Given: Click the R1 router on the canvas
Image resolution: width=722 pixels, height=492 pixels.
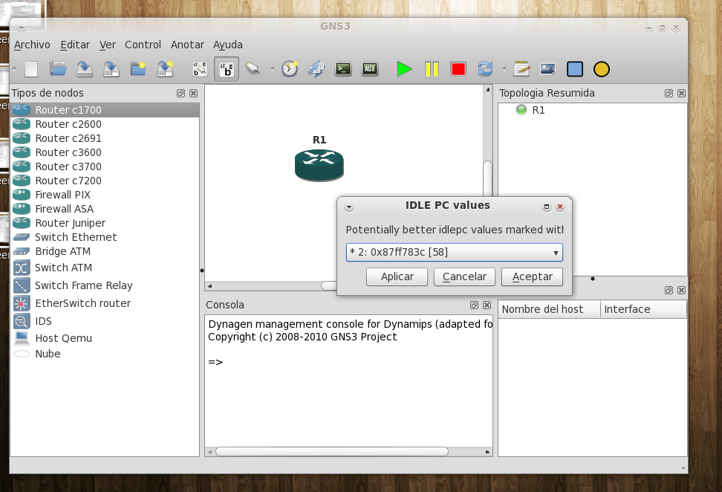Looking at the screenshot, I should 319,165.
